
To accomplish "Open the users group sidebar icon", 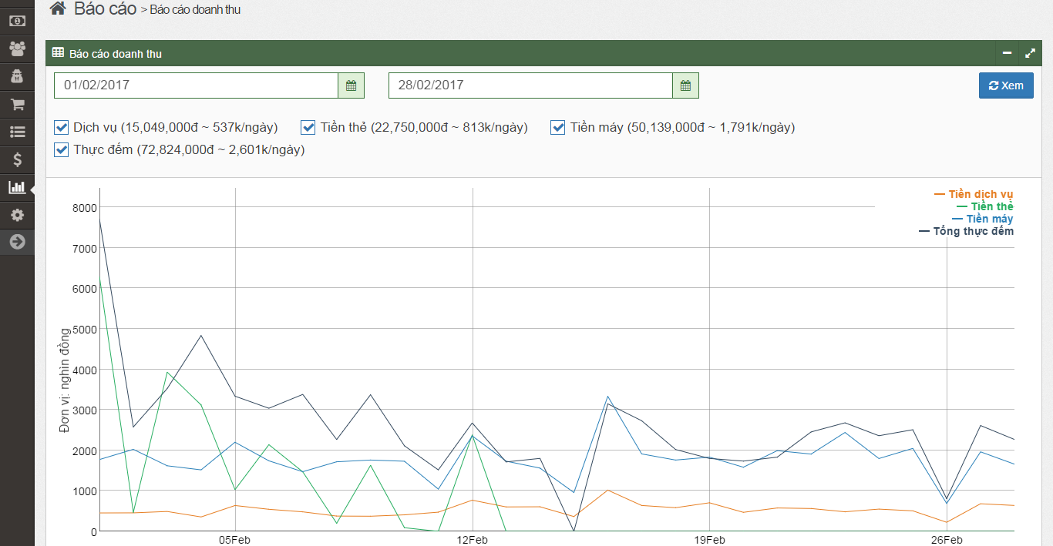I will pos(17,49).
